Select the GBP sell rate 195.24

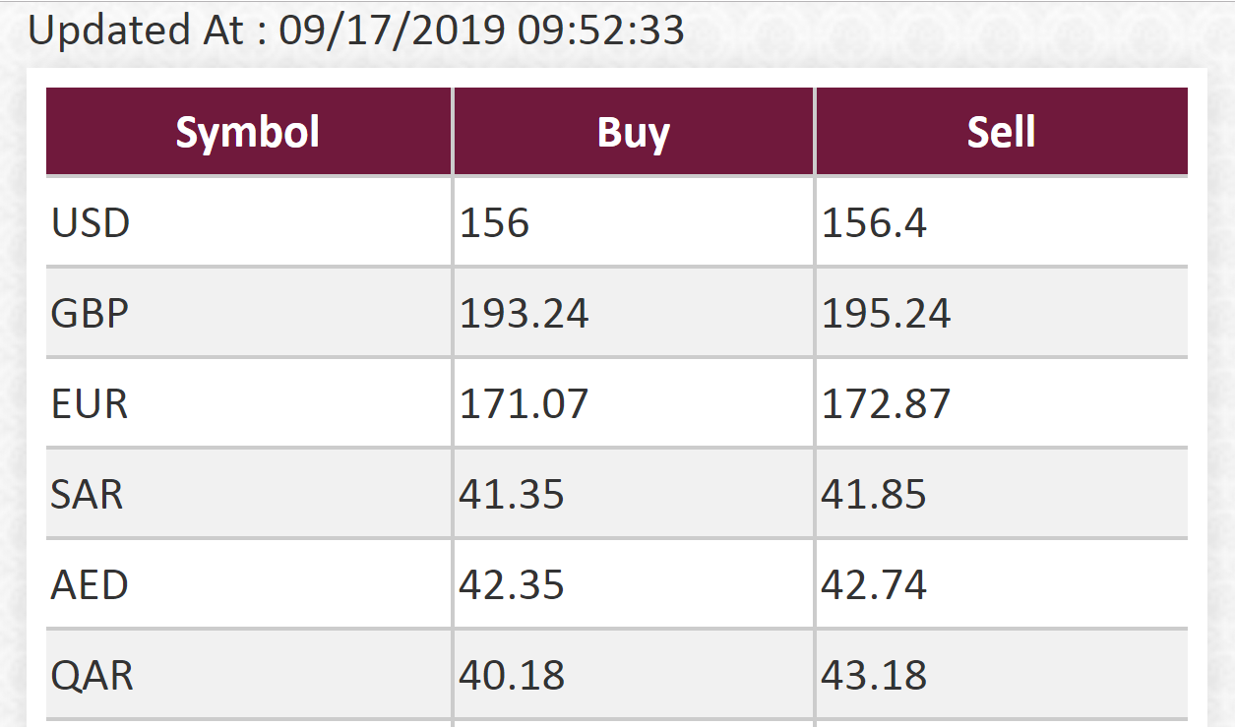(887, 314)
